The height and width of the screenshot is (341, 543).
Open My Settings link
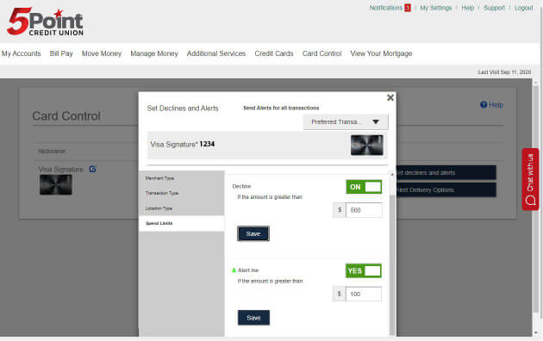tap(435, 8)
